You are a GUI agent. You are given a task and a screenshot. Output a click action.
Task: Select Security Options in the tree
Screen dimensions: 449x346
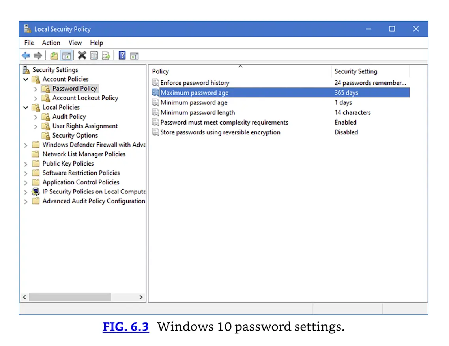[x=75, y=136]
